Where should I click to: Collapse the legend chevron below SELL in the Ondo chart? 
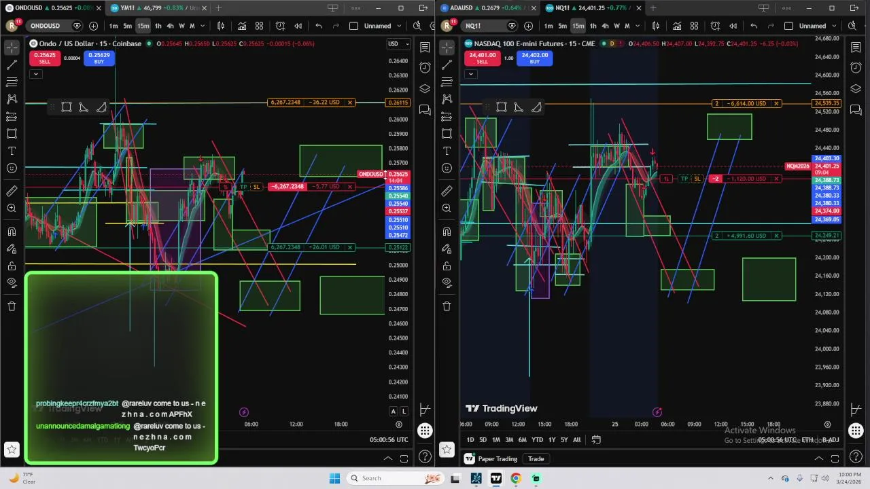(35, 73)
